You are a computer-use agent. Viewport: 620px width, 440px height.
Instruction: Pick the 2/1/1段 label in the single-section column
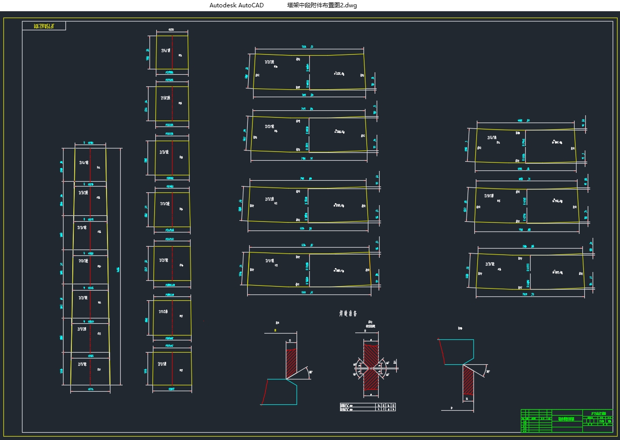(x=163, y=364)
